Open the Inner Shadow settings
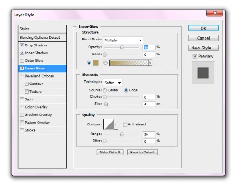236x183 pixels. [x=36, y=53]
